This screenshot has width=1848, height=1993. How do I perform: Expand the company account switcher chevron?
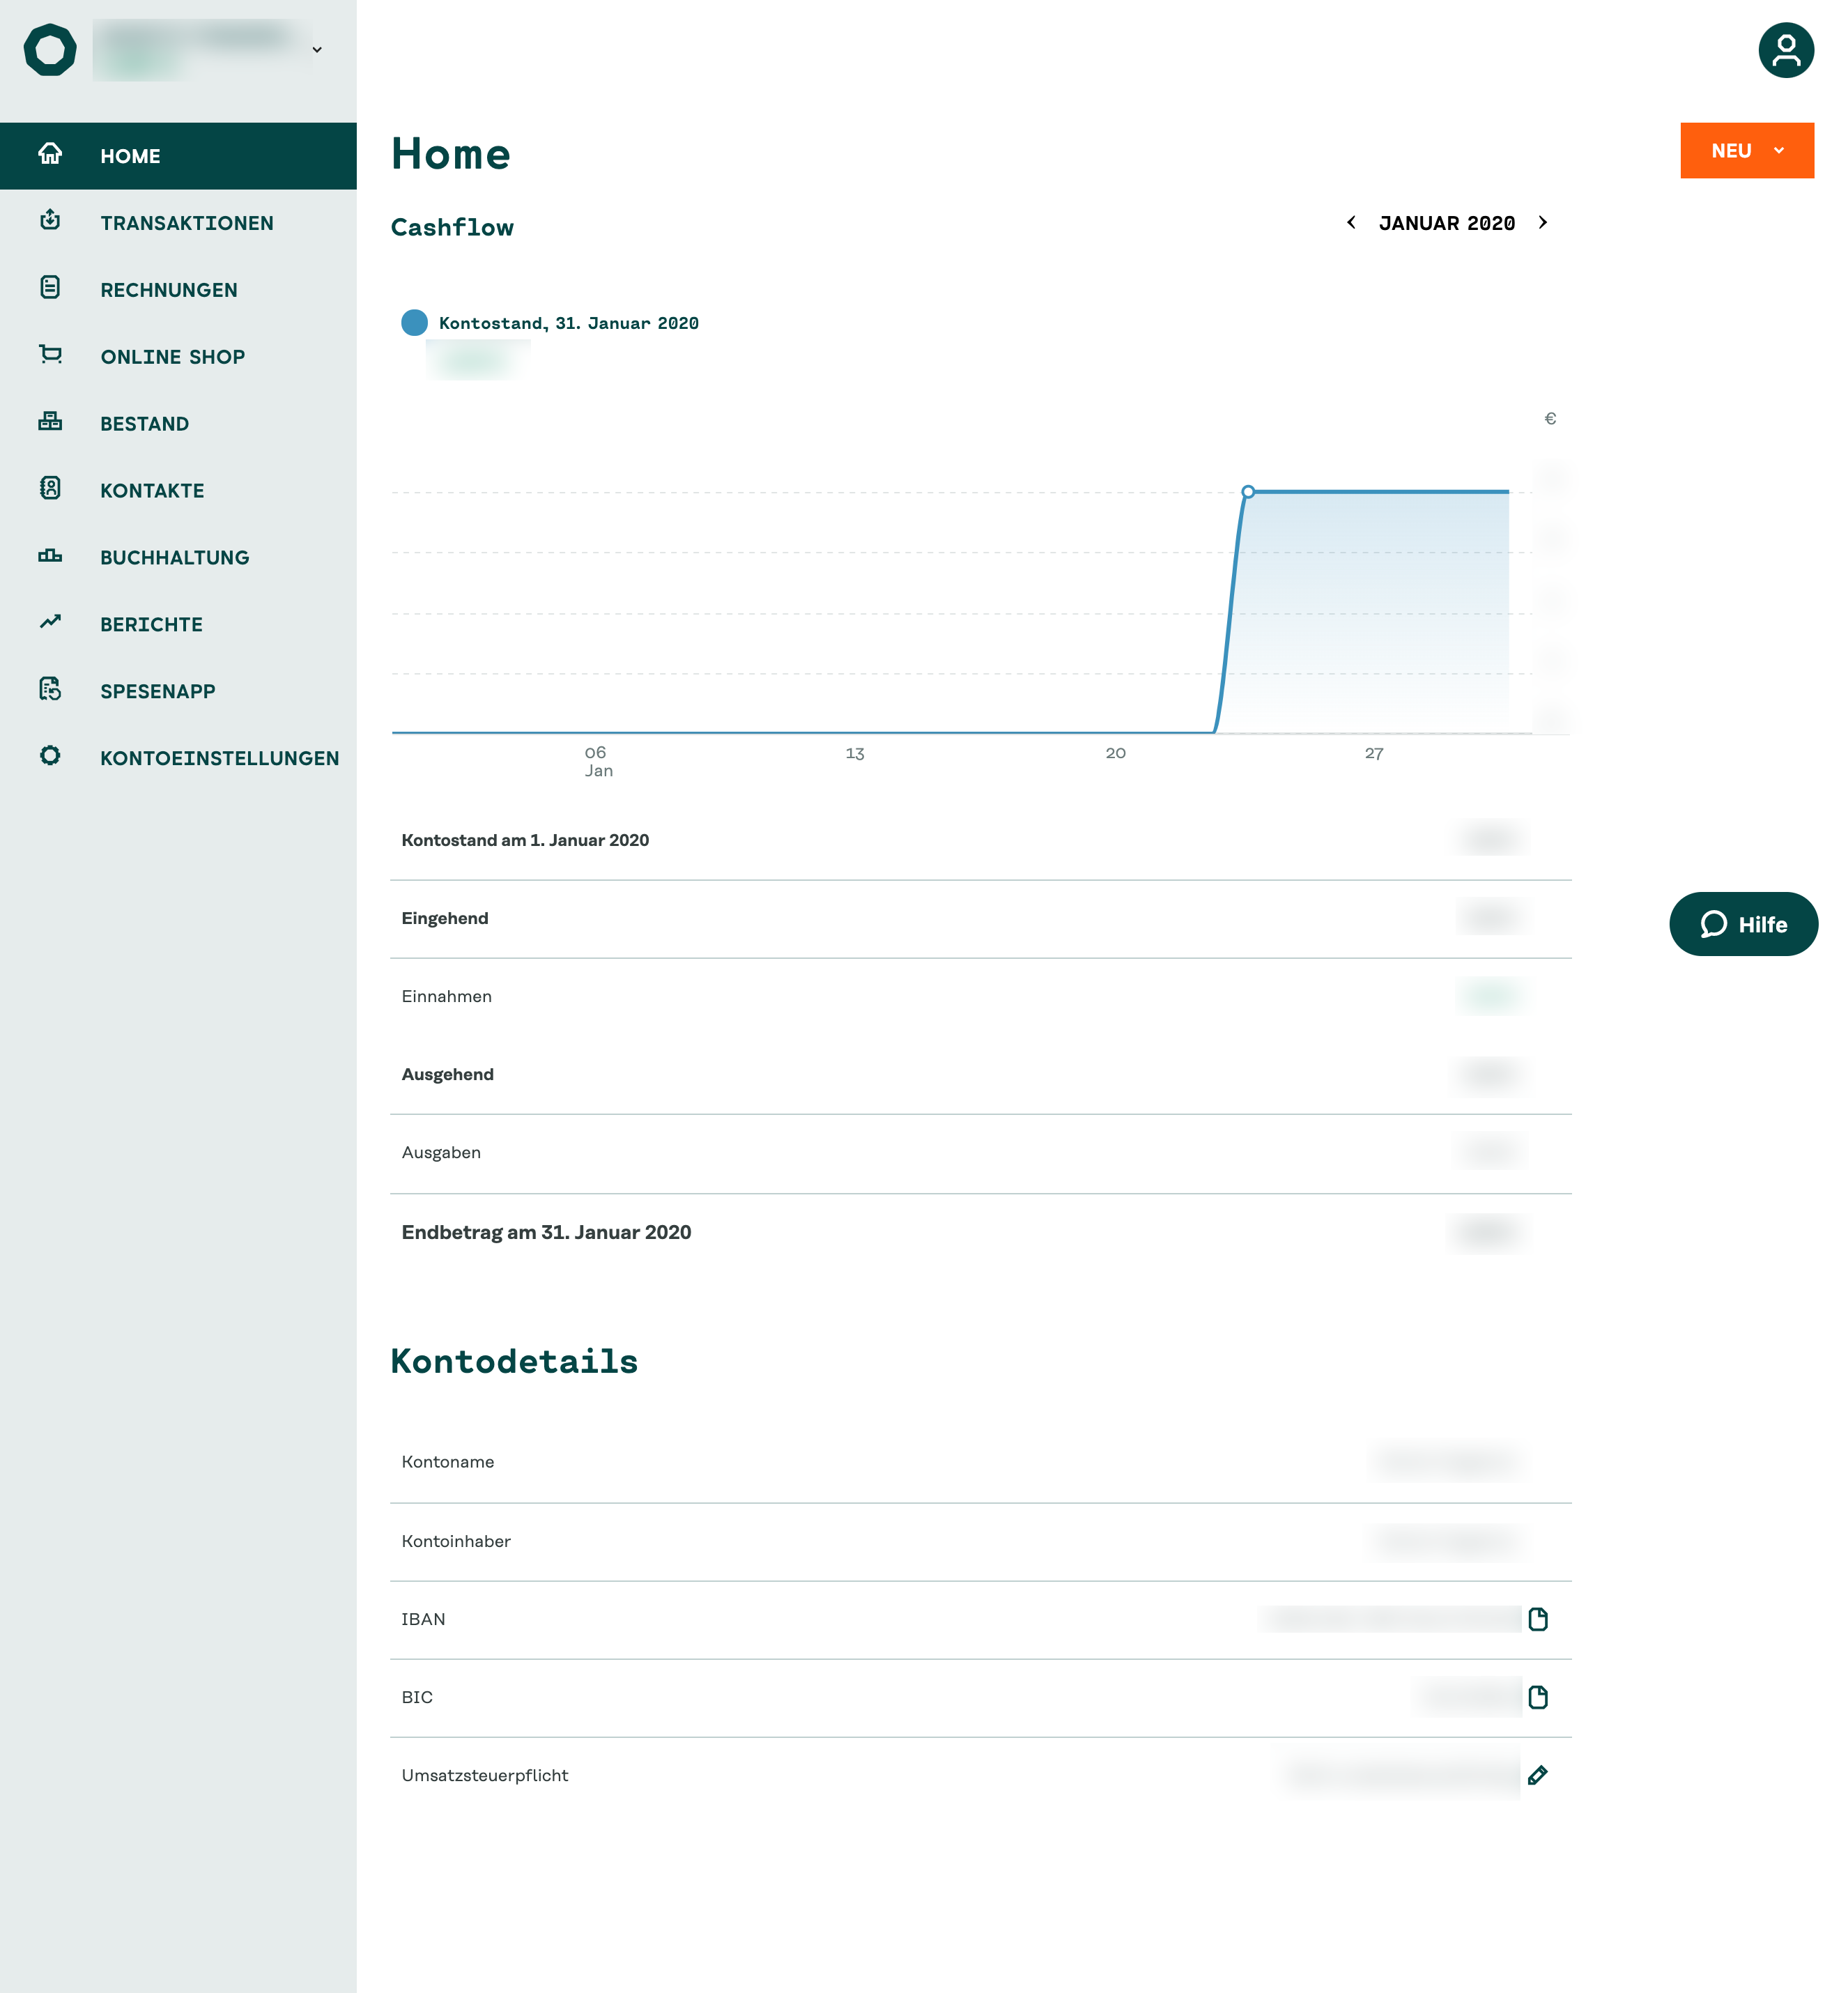click(x=317, y=50)
